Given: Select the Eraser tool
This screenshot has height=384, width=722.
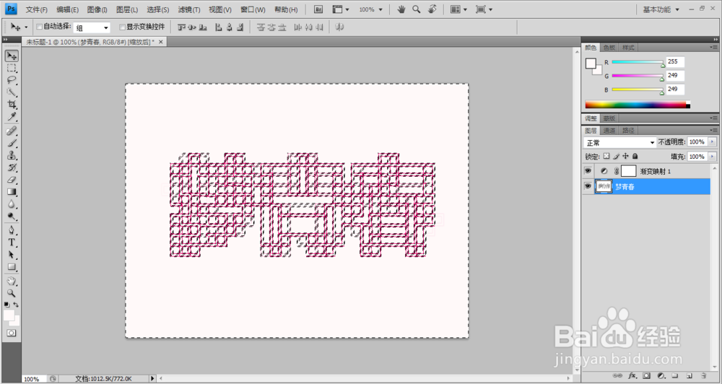Looking at the screenshot, I should point(12,180).
